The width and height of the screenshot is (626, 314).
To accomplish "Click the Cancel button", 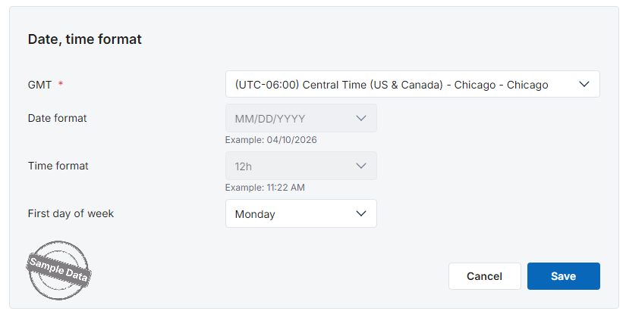I will 484,276.
